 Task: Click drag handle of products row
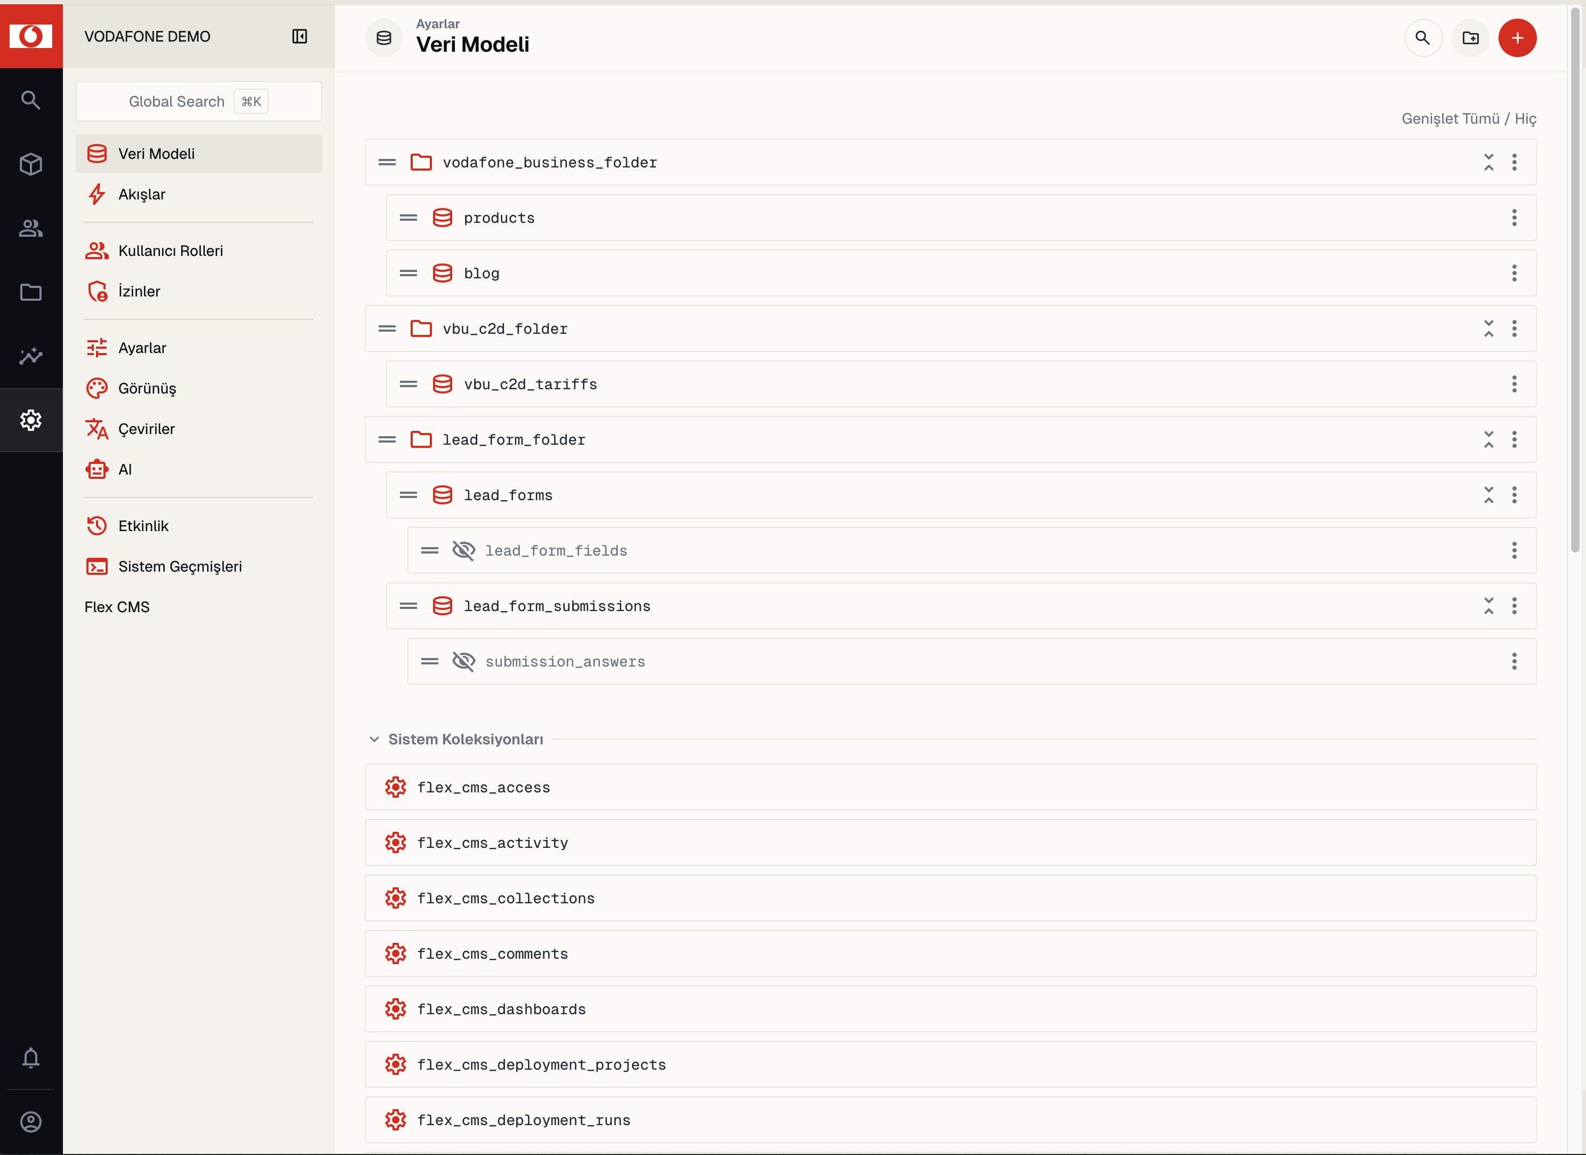408,218
